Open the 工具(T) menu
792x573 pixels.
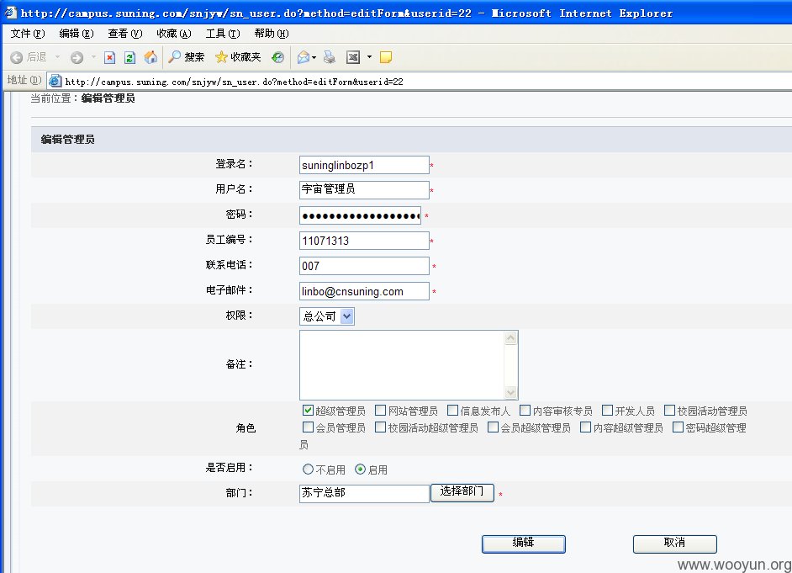(222, 34)
